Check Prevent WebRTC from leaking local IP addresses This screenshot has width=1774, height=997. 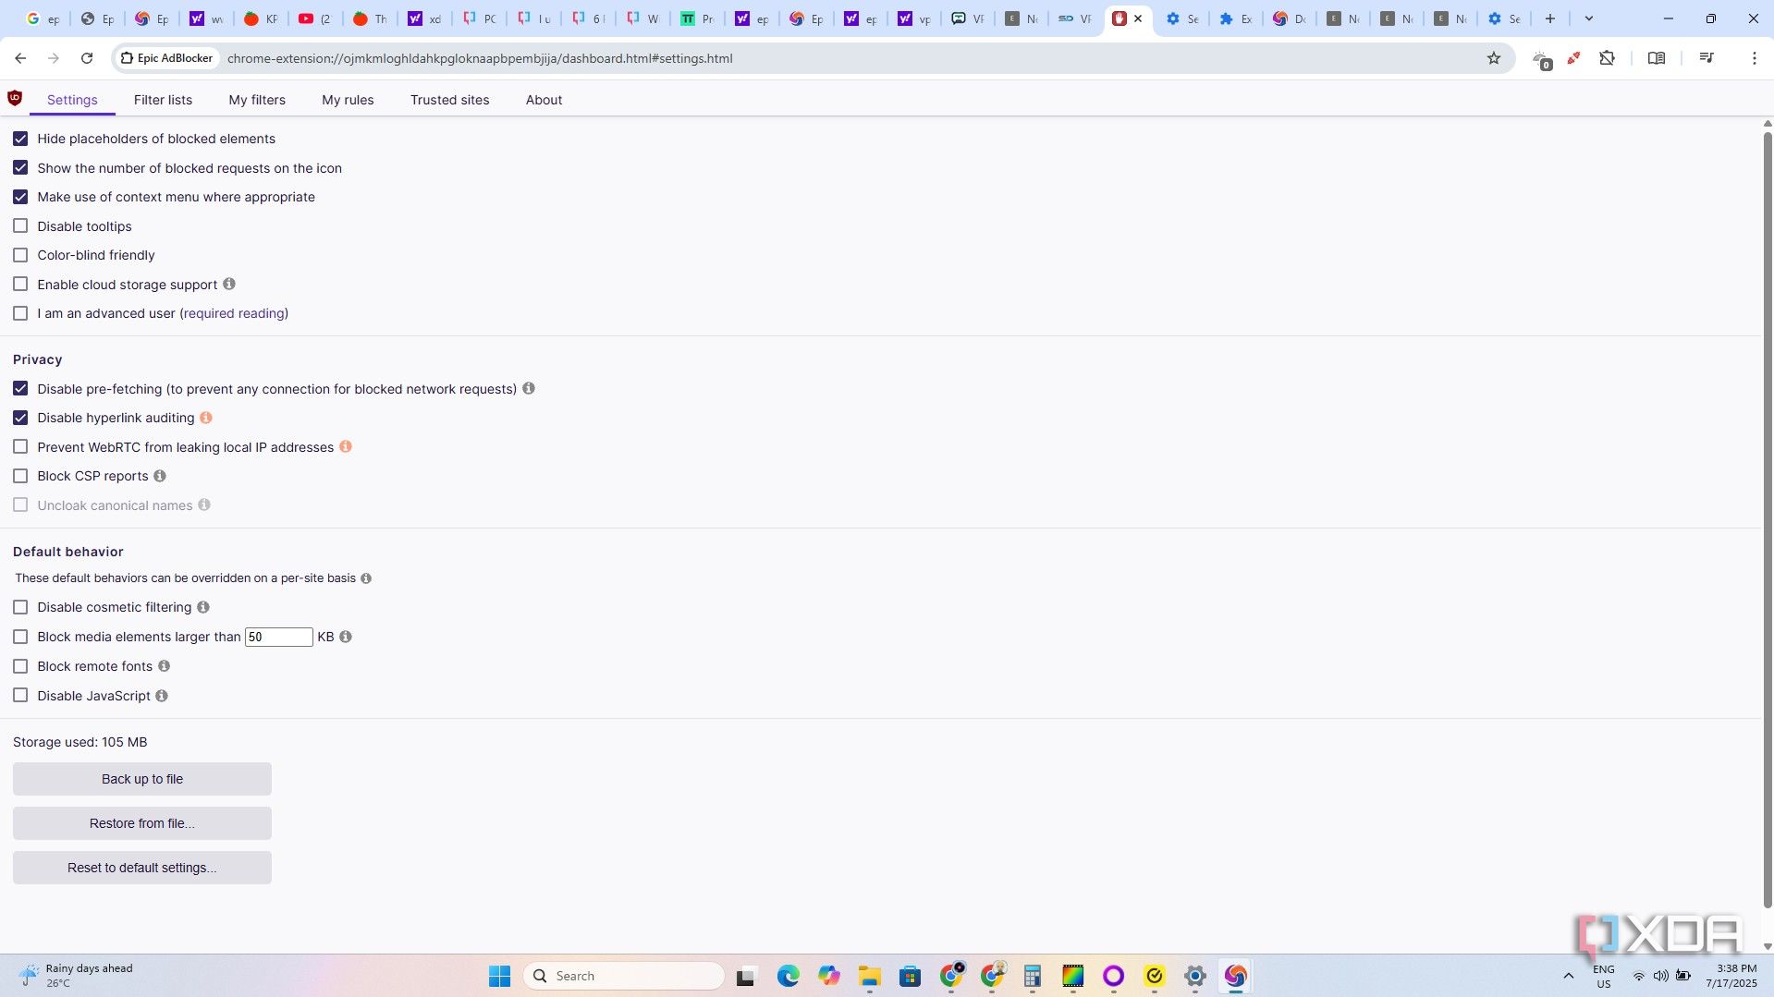click(x=20, y=446)
